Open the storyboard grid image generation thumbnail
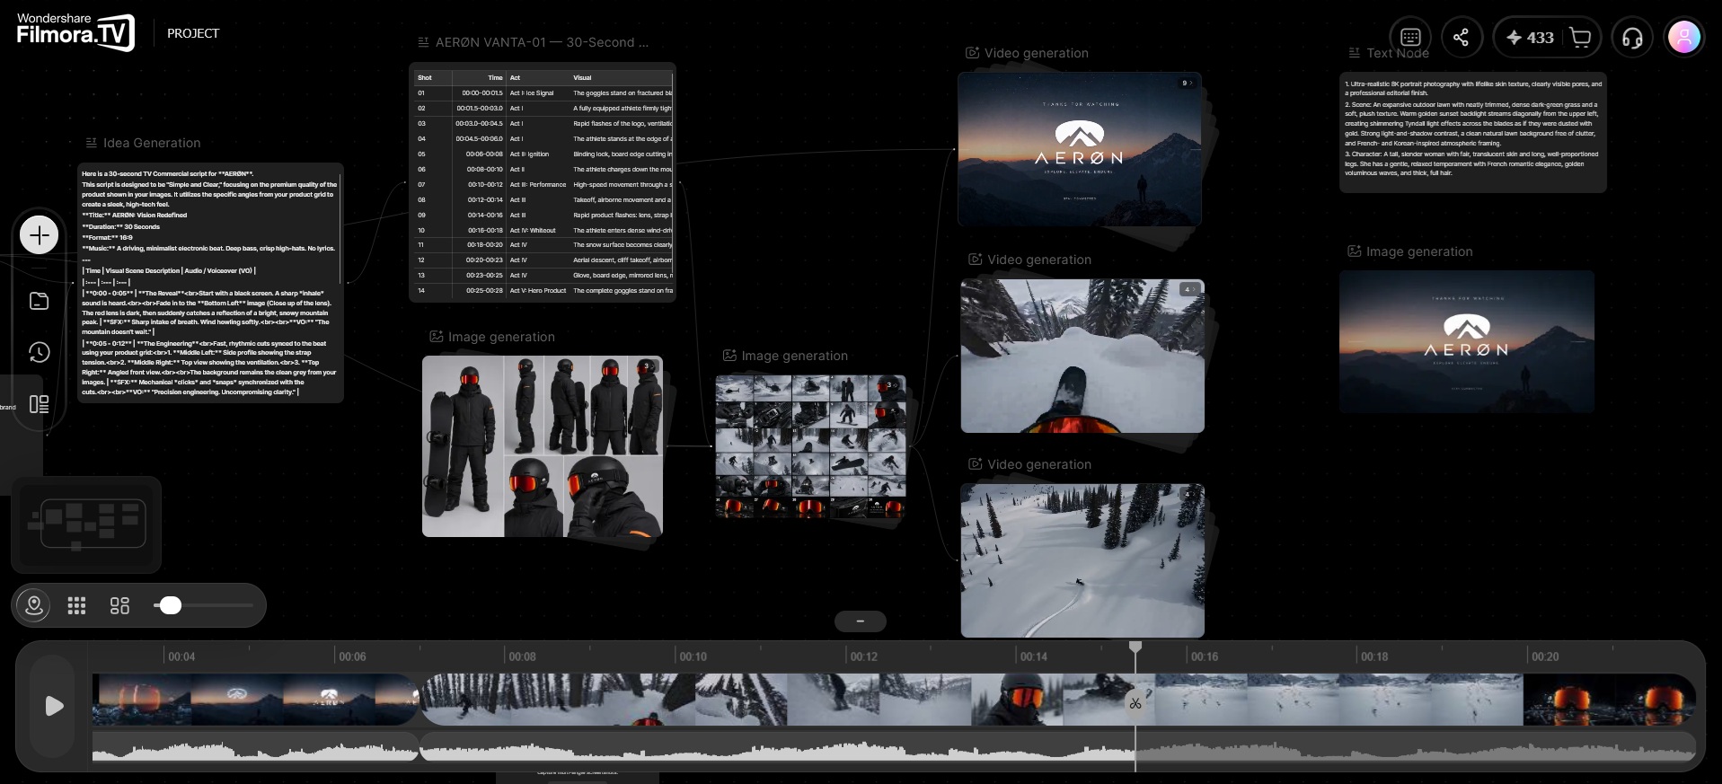Screen dimensions: 1722x784 [810, 447]
